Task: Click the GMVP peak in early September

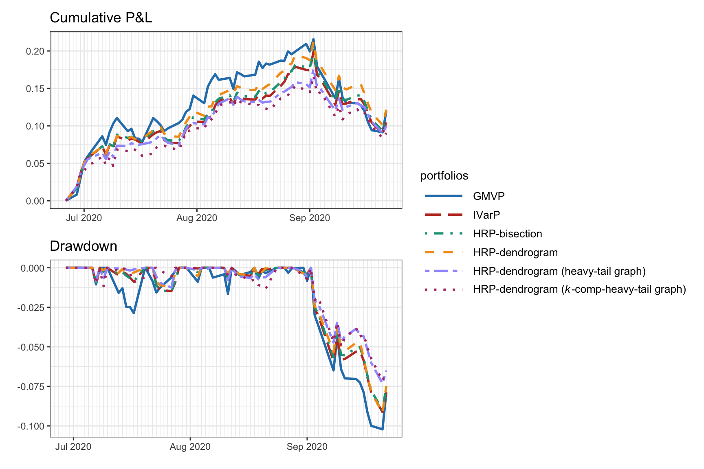Action: click(313, 39)
